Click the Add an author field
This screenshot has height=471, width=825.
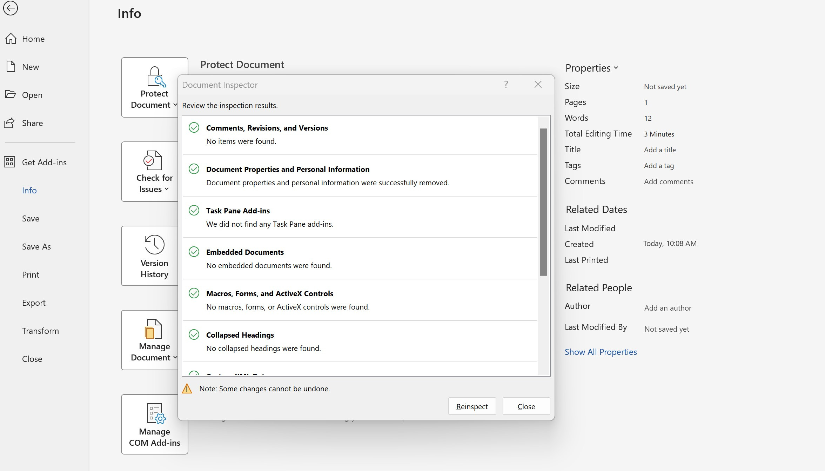668,308
